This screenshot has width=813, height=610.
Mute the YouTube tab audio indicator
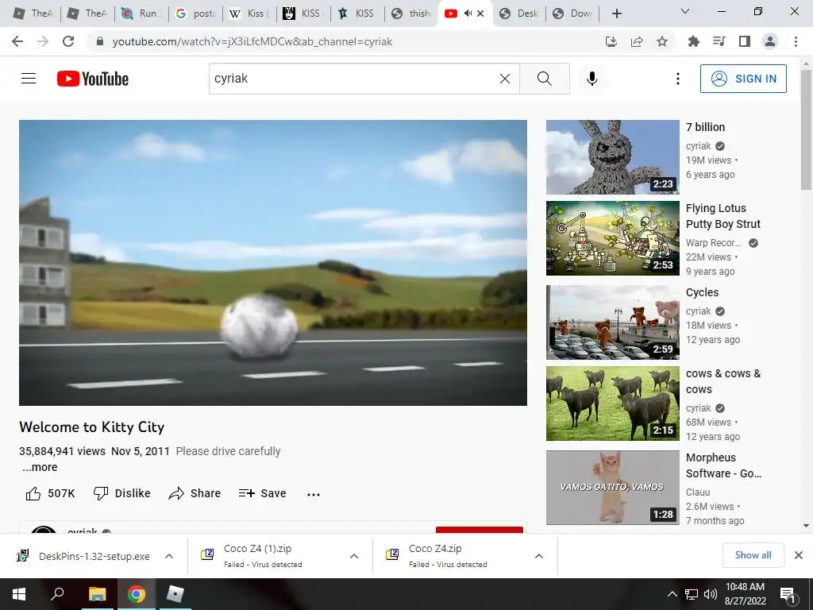(x=468, y=14)
